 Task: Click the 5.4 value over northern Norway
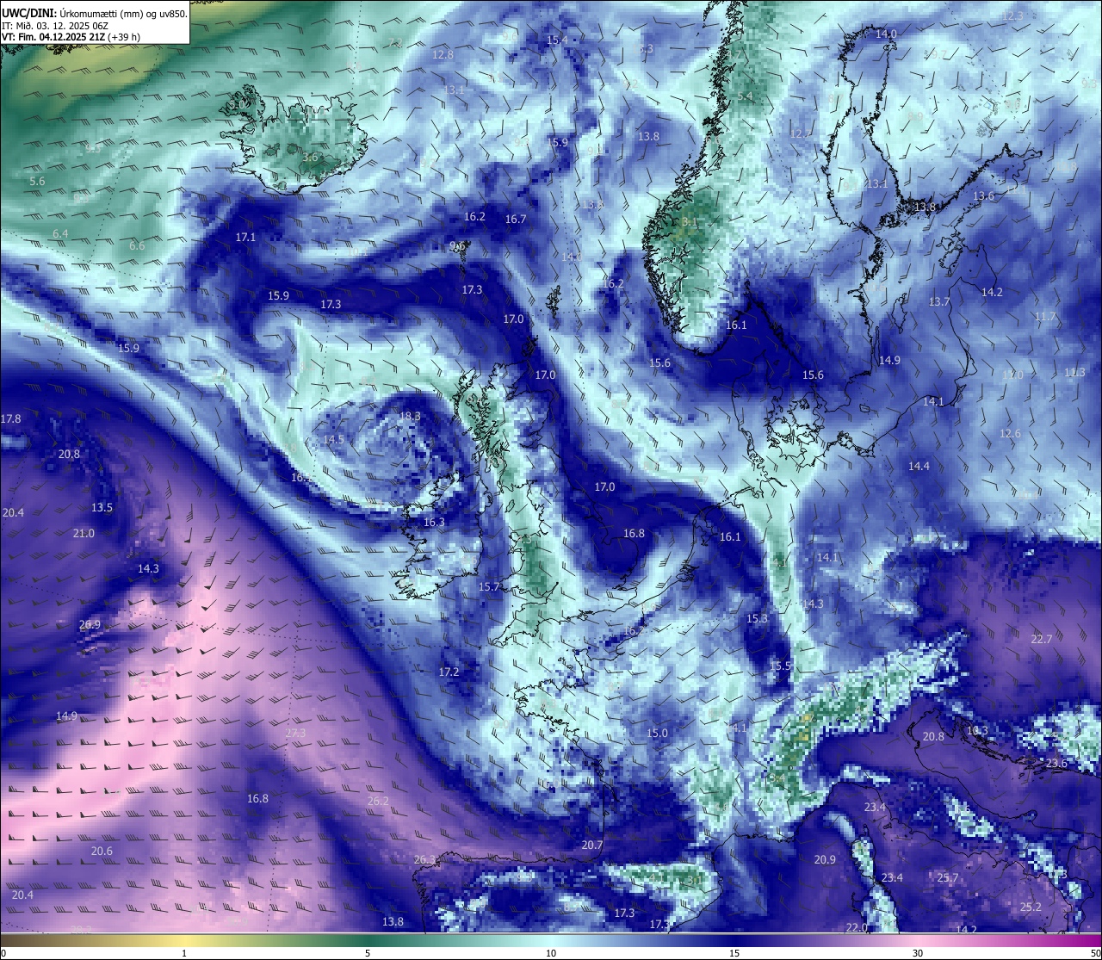click(745, 96)
